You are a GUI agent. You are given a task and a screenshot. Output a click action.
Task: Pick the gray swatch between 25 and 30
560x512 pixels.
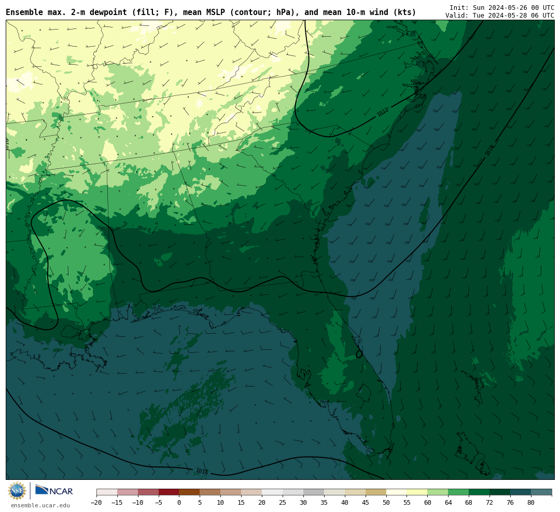click(x=293, y=492)
